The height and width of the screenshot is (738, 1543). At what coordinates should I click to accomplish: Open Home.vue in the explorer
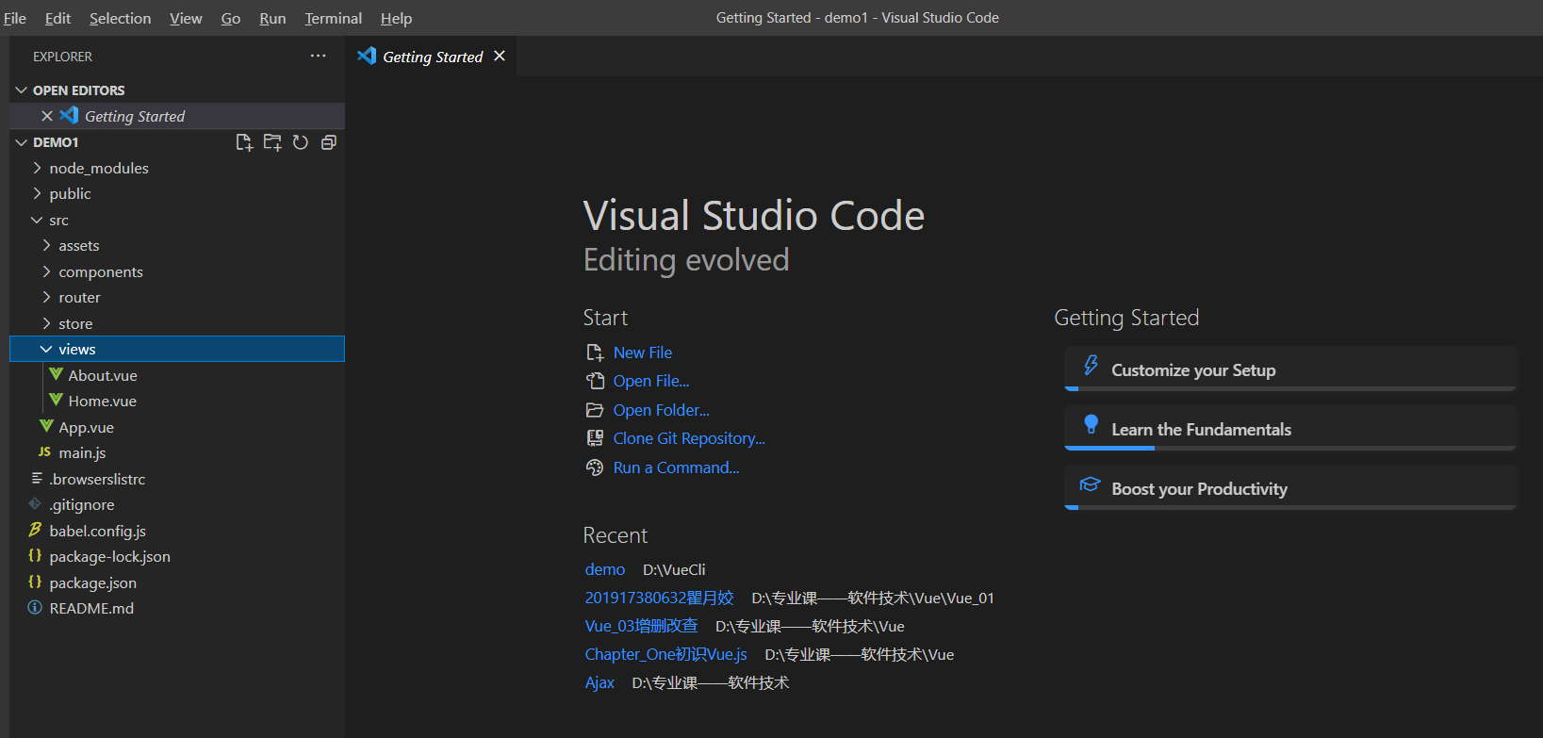point(102,401)
